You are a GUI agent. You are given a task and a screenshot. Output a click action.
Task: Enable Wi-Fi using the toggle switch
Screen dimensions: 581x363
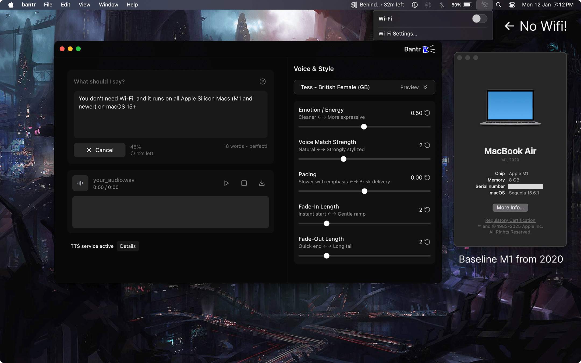[479, 19]
